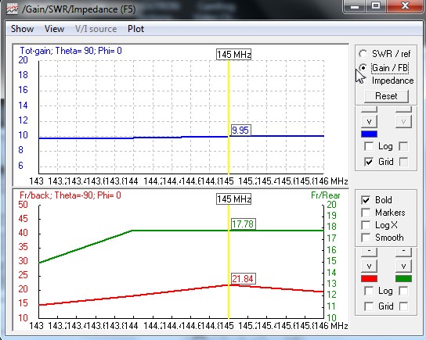Screen dimensions: 426x340
Task: Click the green Fr/Rear color swatch
Action: tap(403, 278)
